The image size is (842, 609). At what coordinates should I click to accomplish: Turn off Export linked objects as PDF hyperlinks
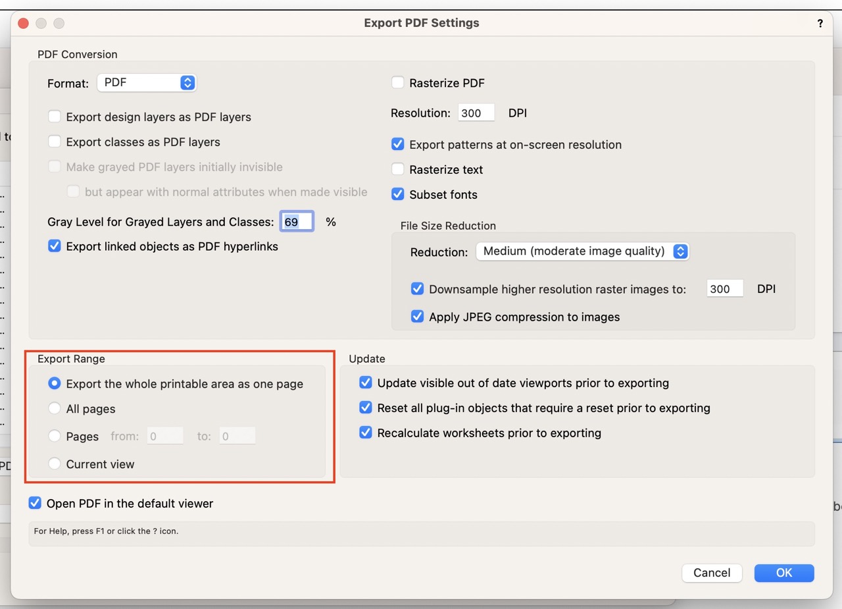(x=55, y=247)
